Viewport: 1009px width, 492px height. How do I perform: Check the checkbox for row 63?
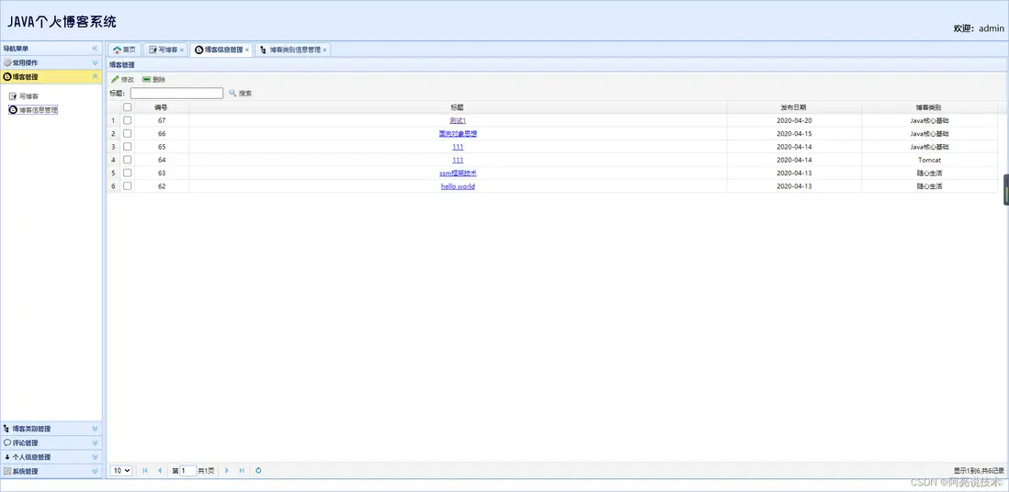click(x=128, y=173)
